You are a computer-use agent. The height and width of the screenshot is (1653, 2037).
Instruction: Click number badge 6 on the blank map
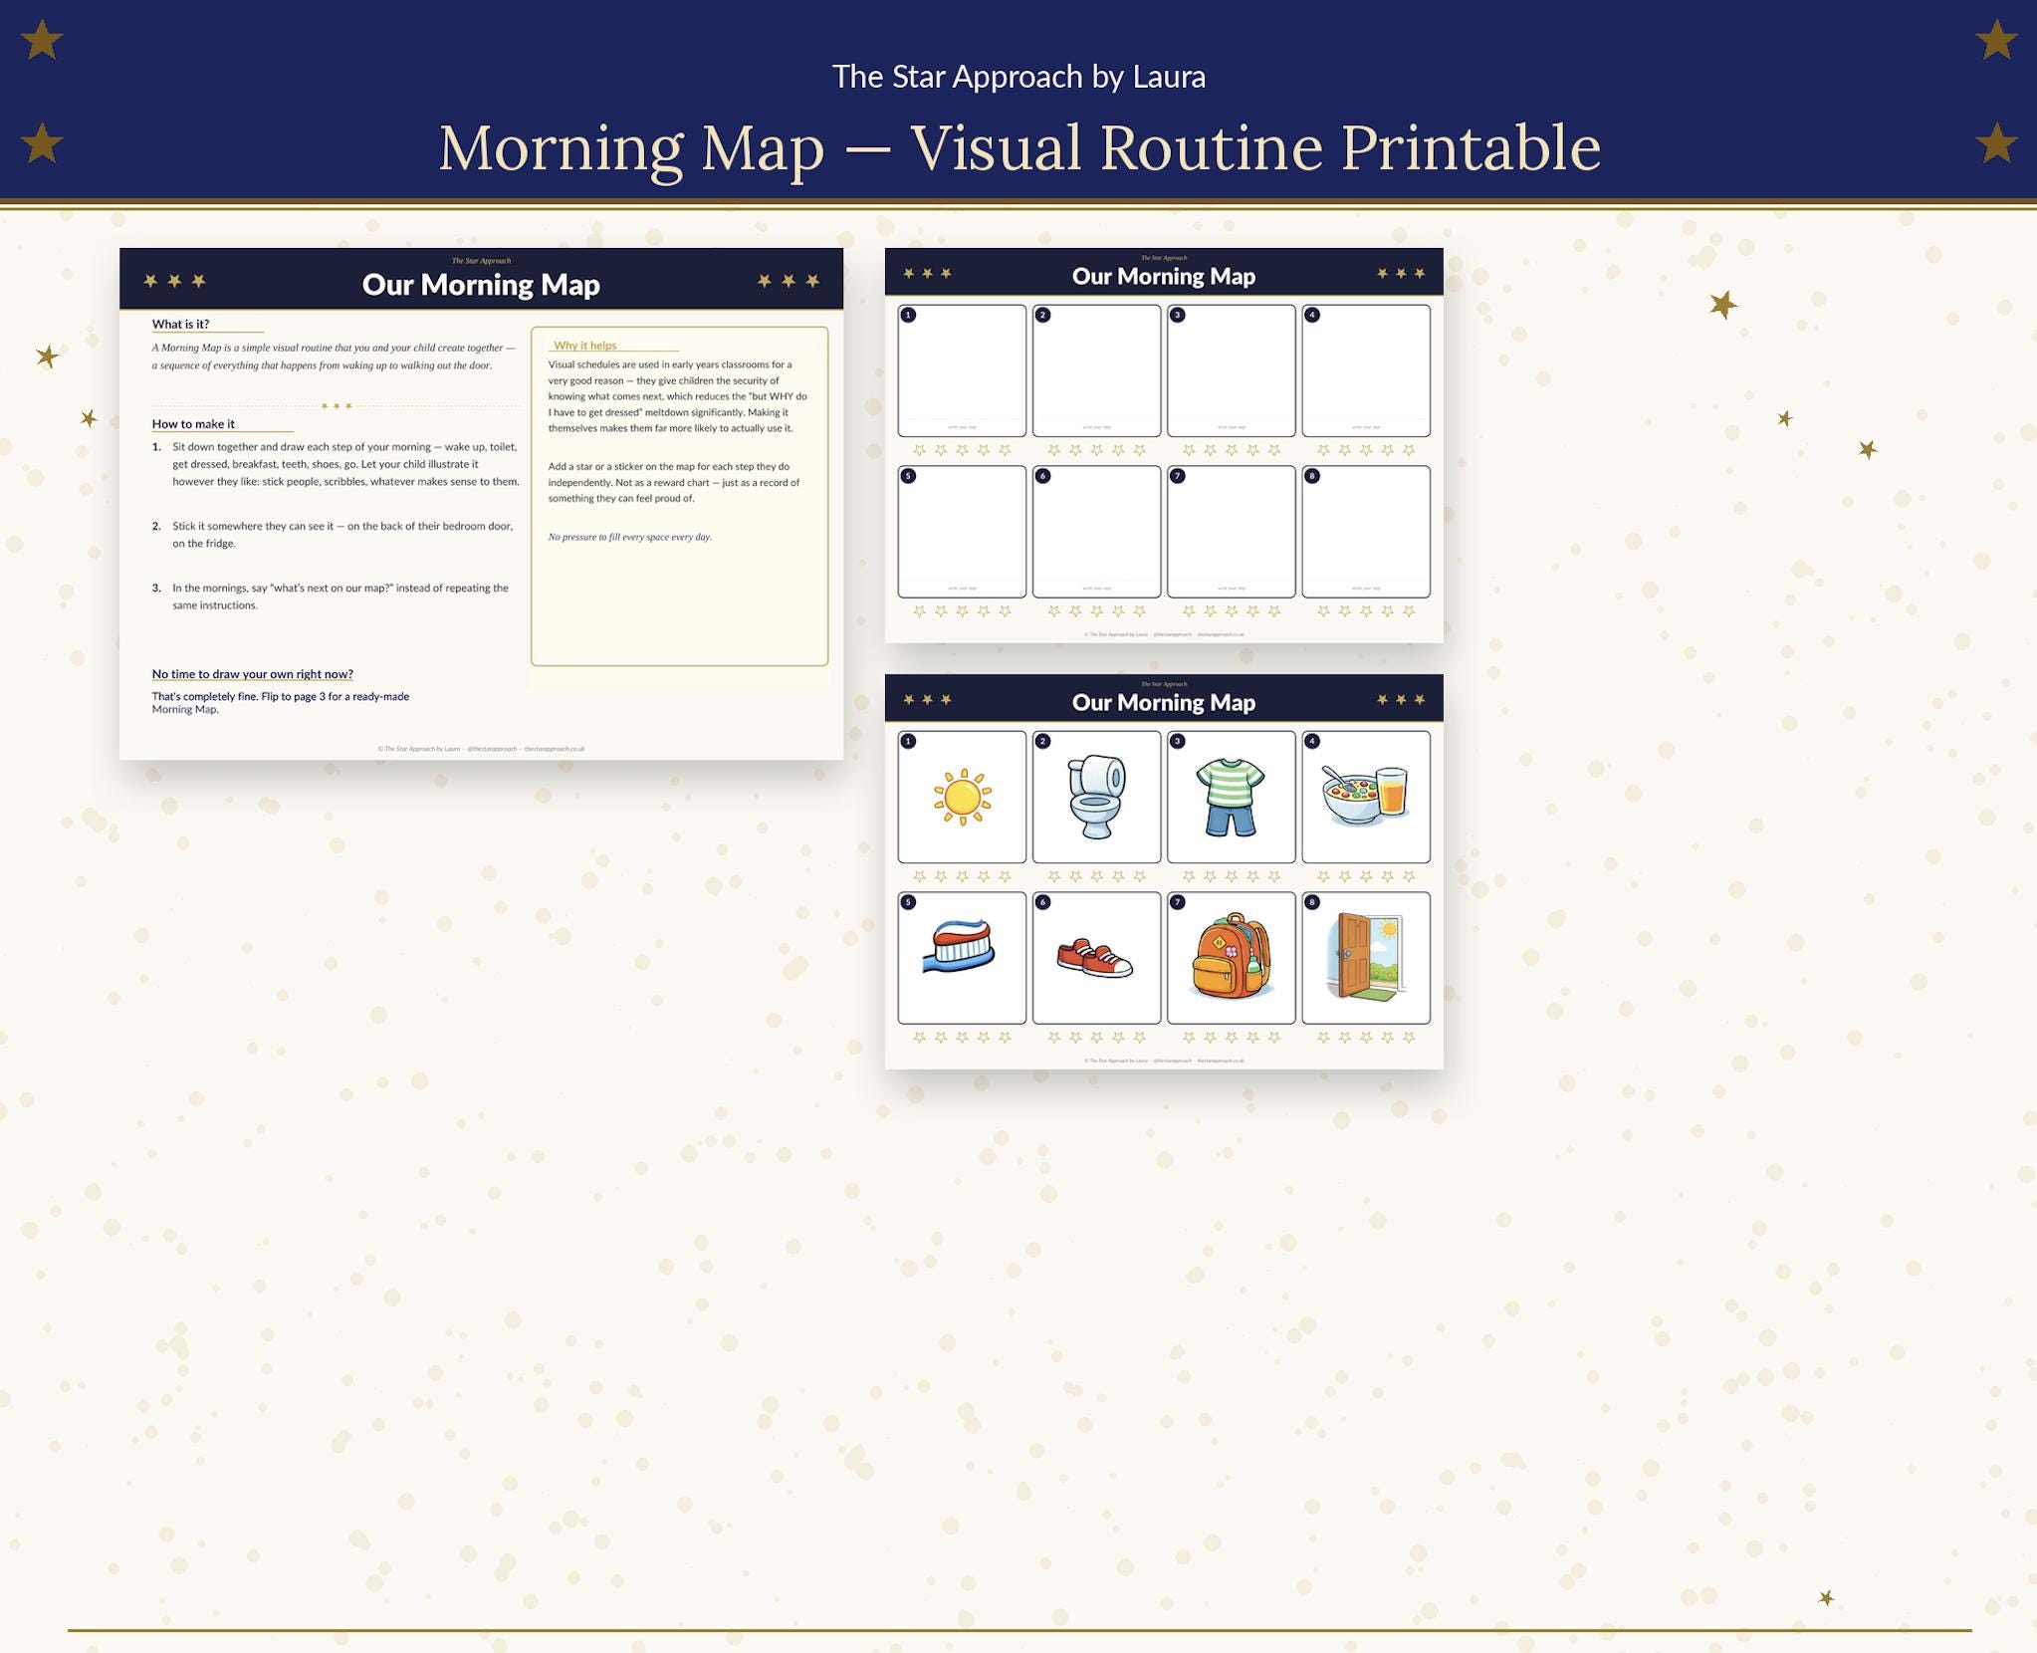[1042, 476]
